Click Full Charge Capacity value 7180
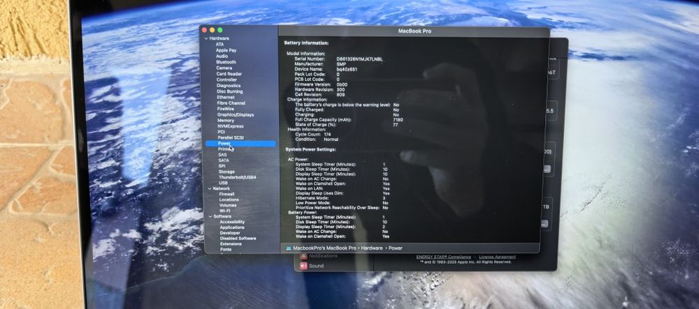 [398, 120]
